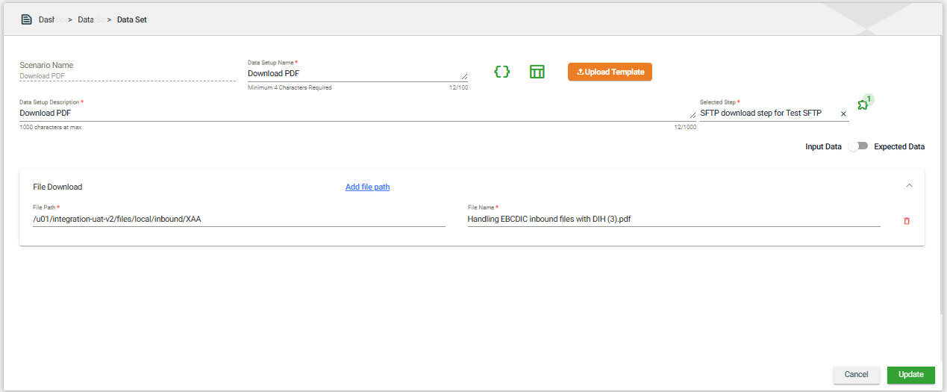Click the Scenario Name field

[x=127, y=75]
